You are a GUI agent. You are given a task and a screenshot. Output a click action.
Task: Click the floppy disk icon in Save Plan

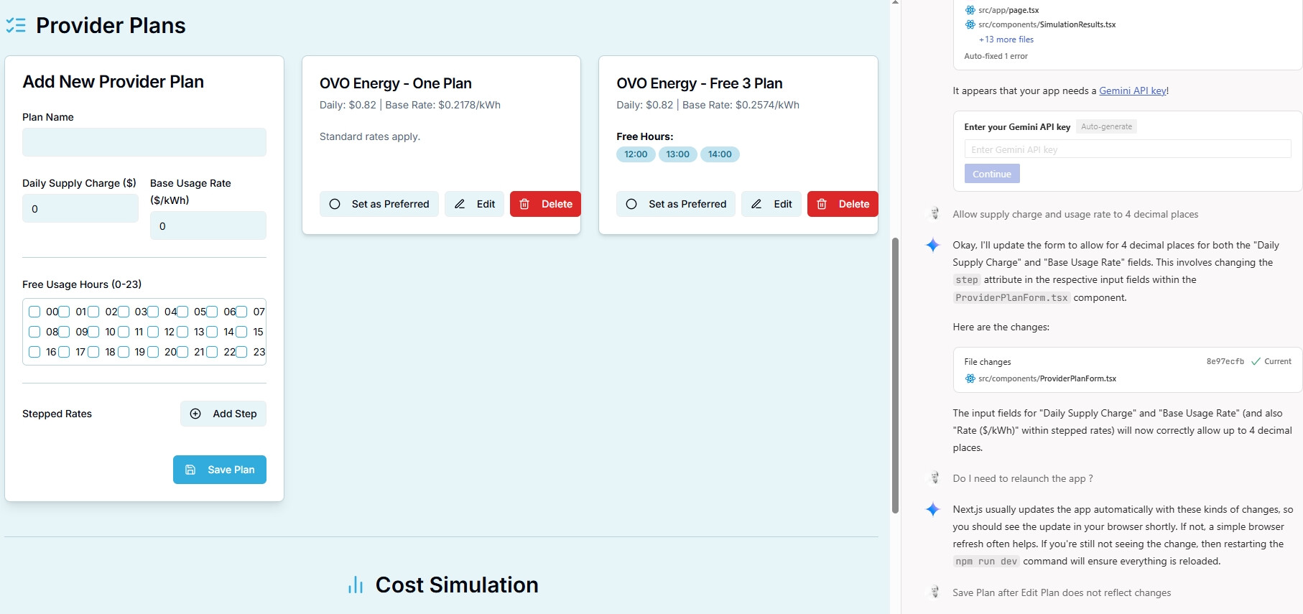pyautogui.click(x=190, y=470)
